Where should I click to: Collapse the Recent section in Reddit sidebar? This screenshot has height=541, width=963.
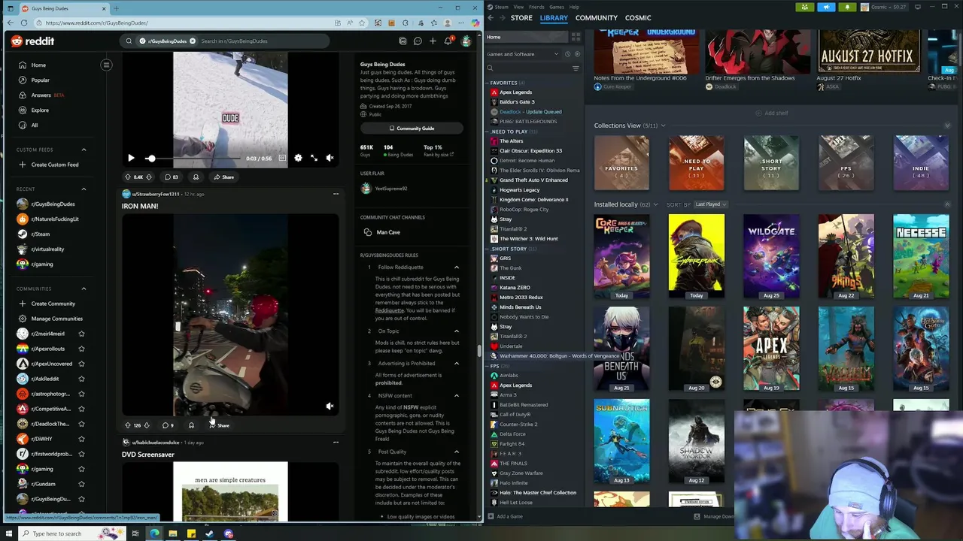pyautogui.click(x=84, y=189)
